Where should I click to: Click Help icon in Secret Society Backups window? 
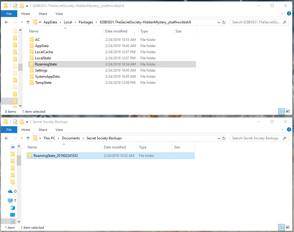tap(289, 129)
